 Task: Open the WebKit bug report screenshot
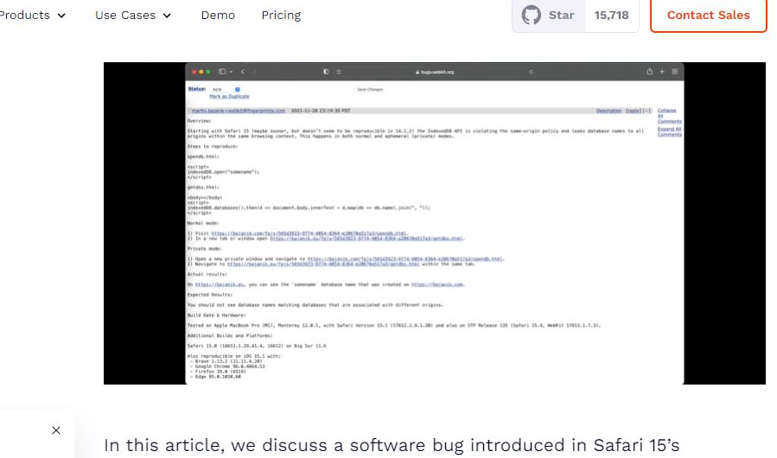[435, 223]
